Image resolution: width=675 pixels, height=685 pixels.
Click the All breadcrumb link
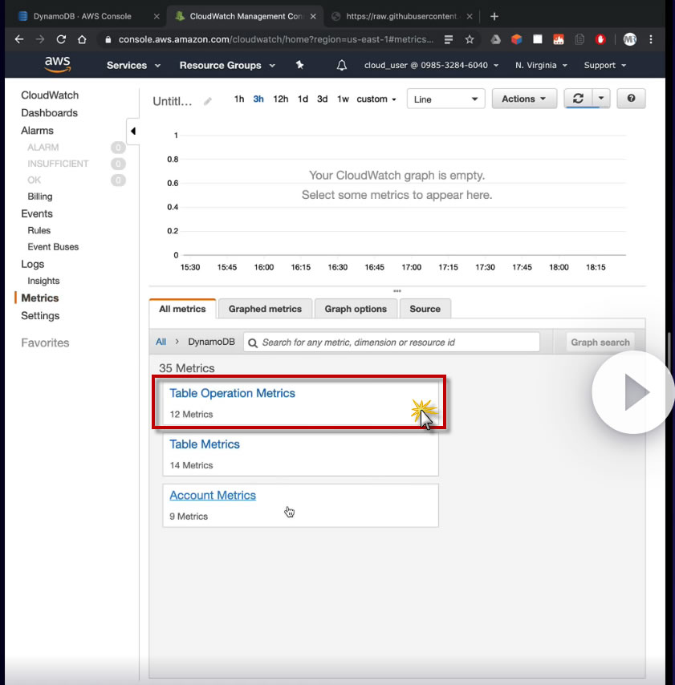coord(161,342)
